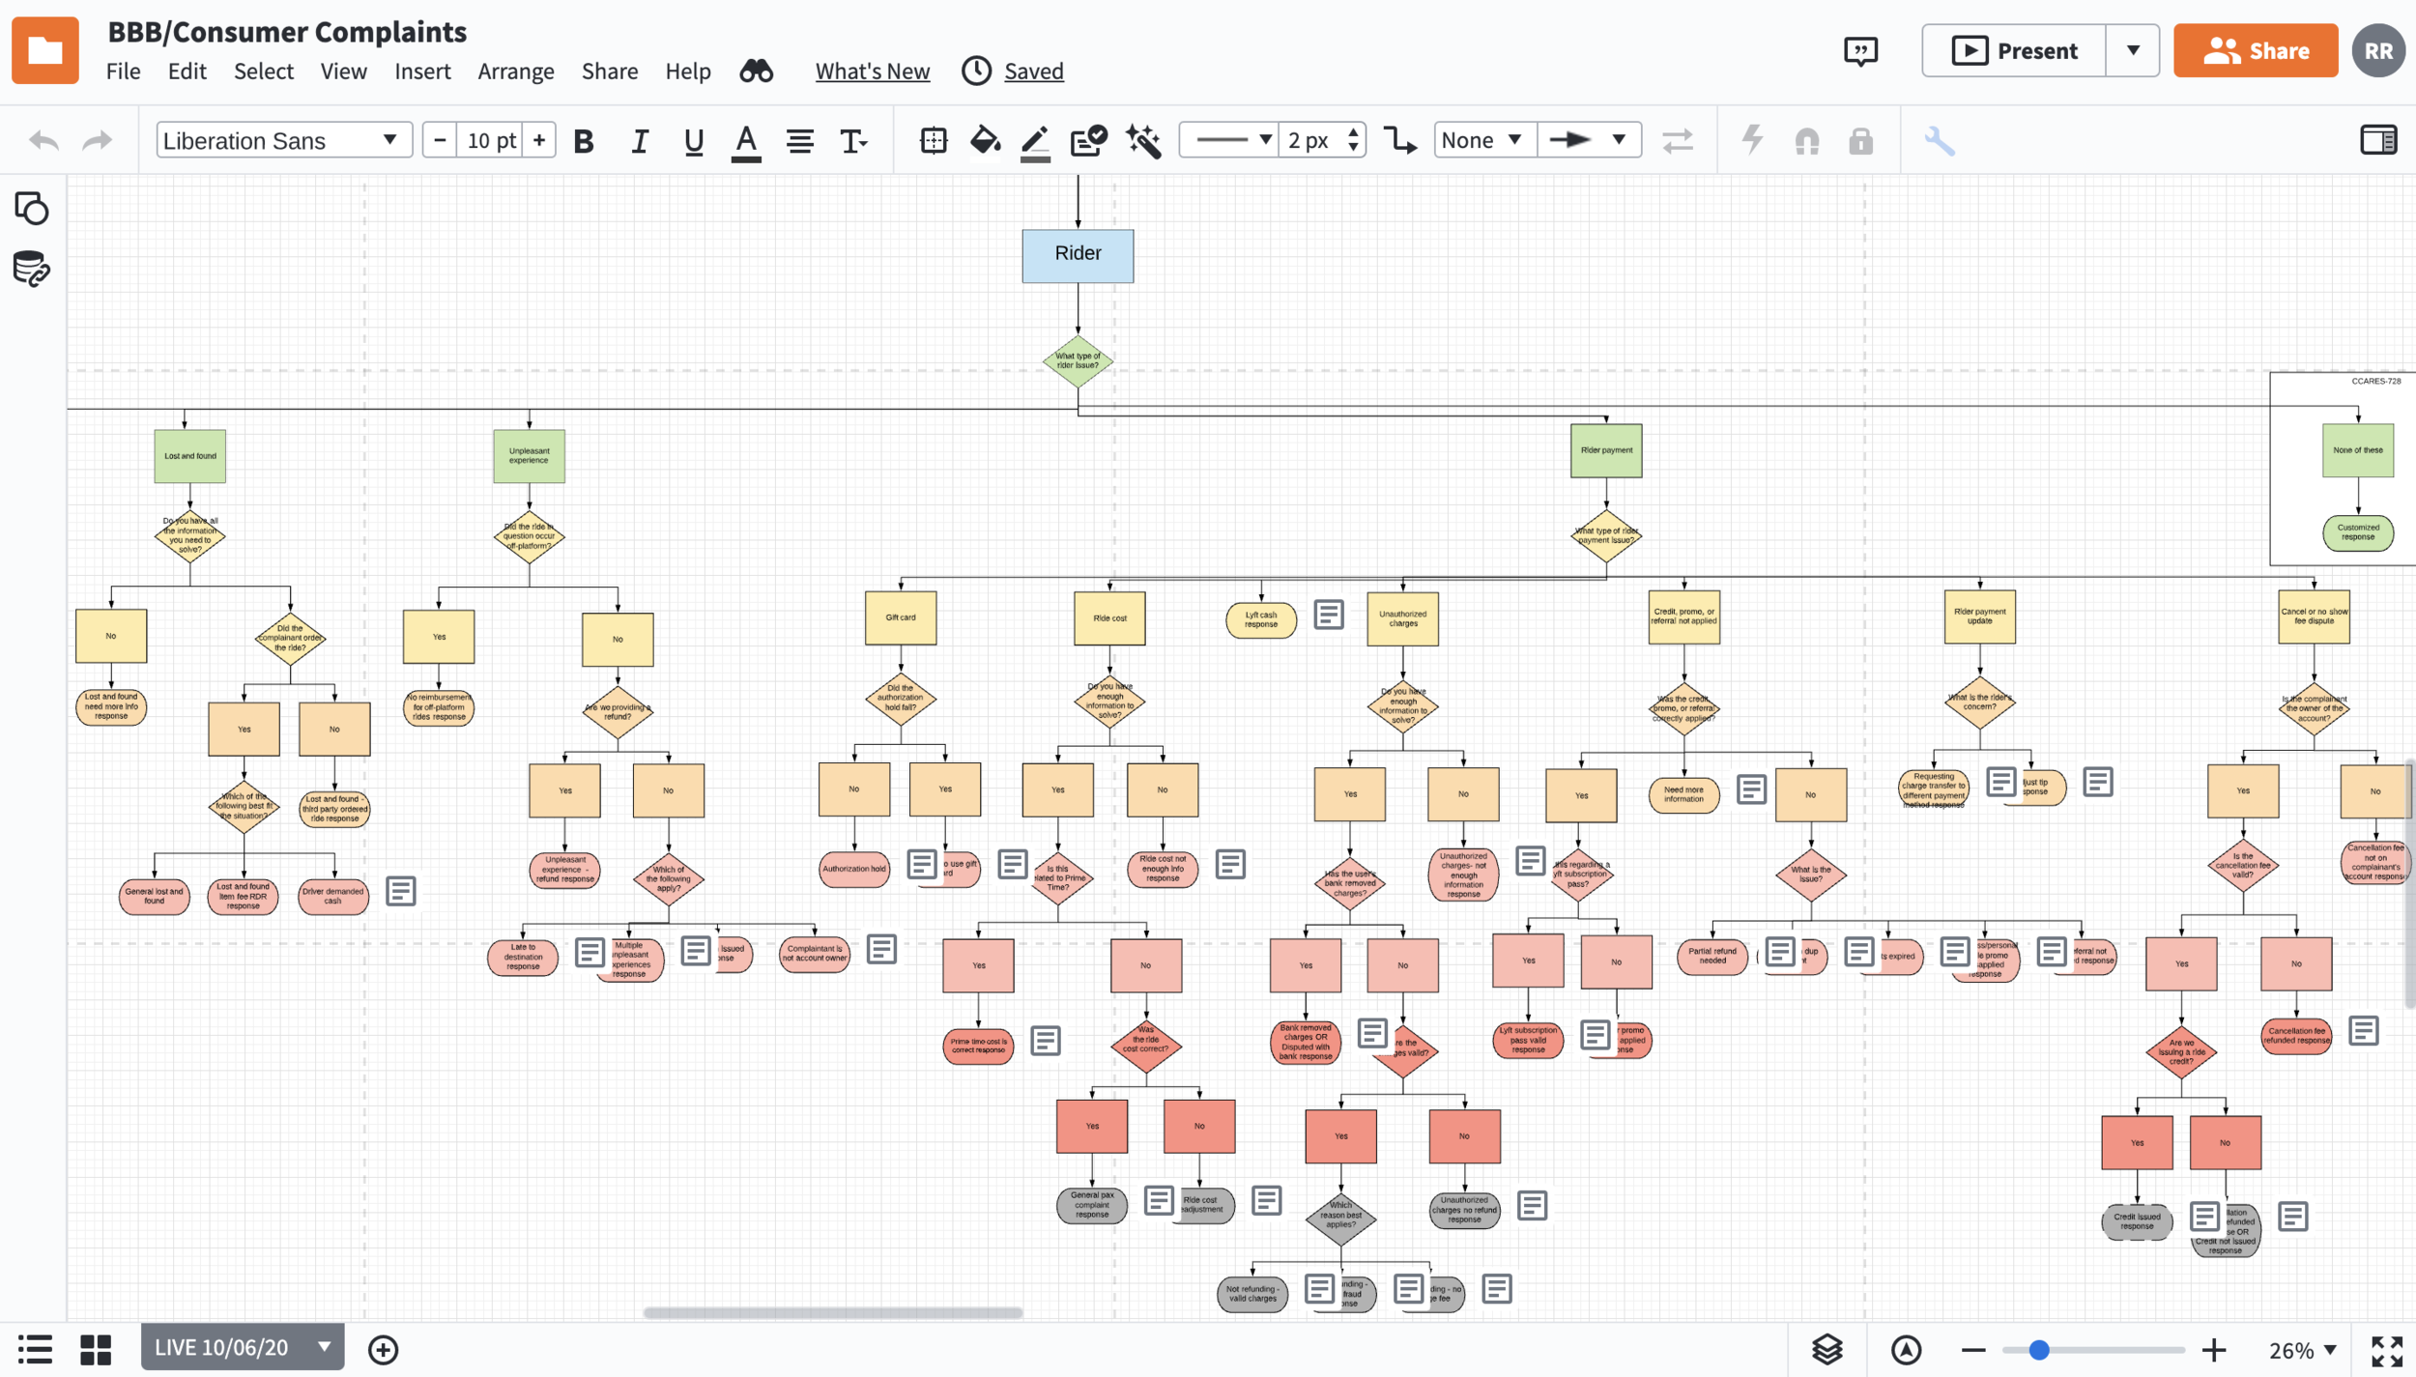Toggle italic text formatting
2416x1377 pixels.
pyautogui.click(x=639, y=141)
